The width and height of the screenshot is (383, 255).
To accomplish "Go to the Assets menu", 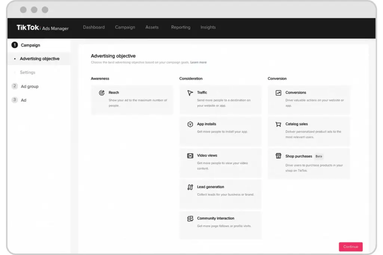I will (152, 27).
